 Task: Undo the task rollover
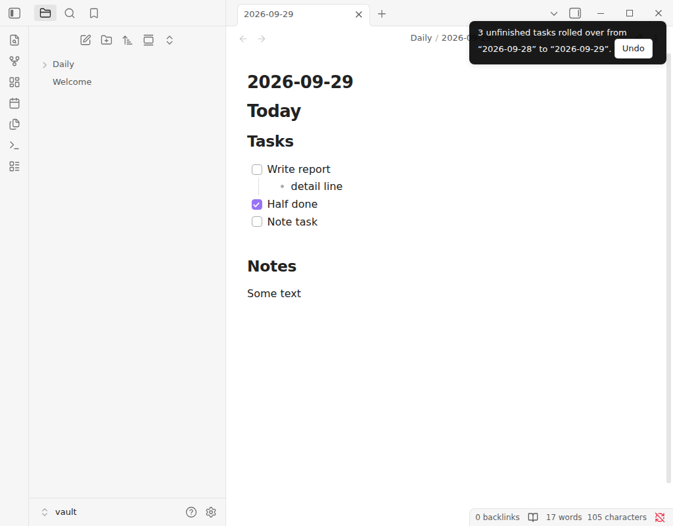(x=633, y=49)
